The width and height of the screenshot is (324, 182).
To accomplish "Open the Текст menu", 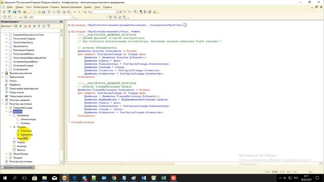I will (29, 7).
